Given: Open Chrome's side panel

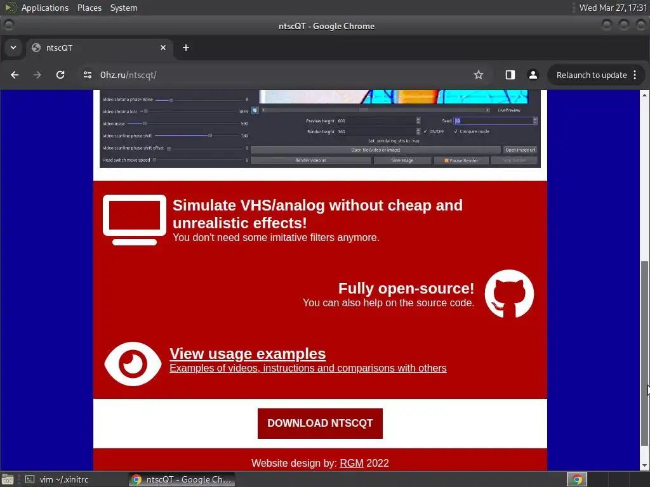Looking at the screenshot, I should (510, 75).
